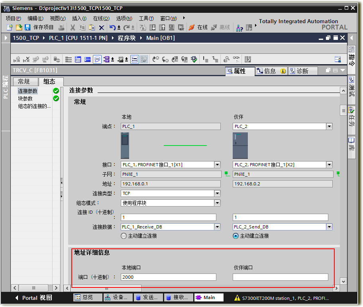Screen dimensions: 363x307
Task: Open the 选项(N) menu
Action: (x=124, y=18)
